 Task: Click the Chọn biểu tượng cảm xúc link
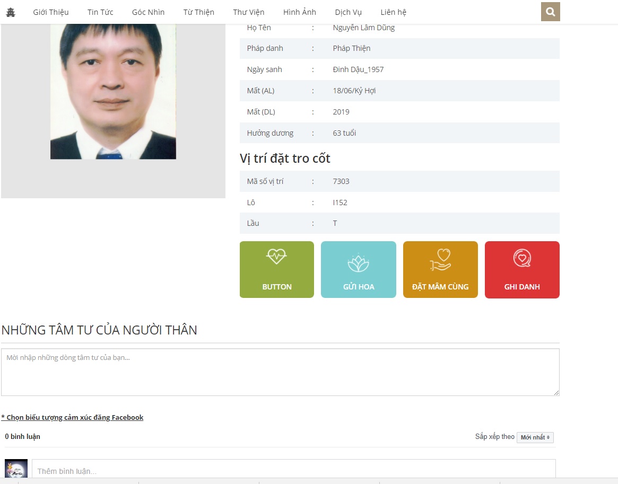72,417
